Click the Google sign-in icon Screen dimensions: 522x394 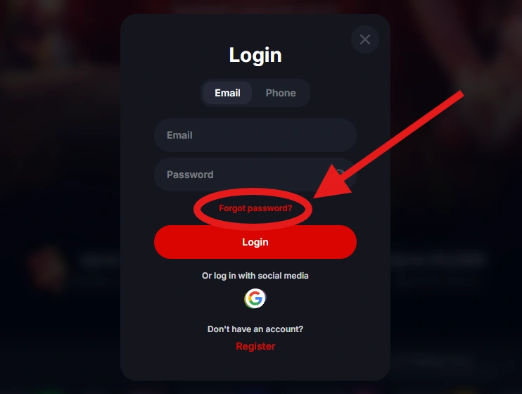pyautogui.click(x=255, y=298)
